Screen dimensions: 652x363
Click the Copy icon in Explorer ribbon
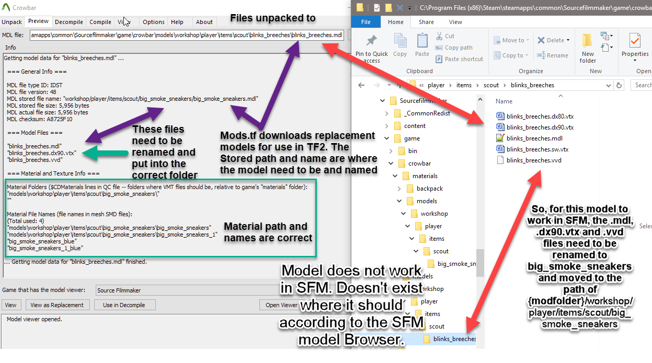(x=400, y=41)
